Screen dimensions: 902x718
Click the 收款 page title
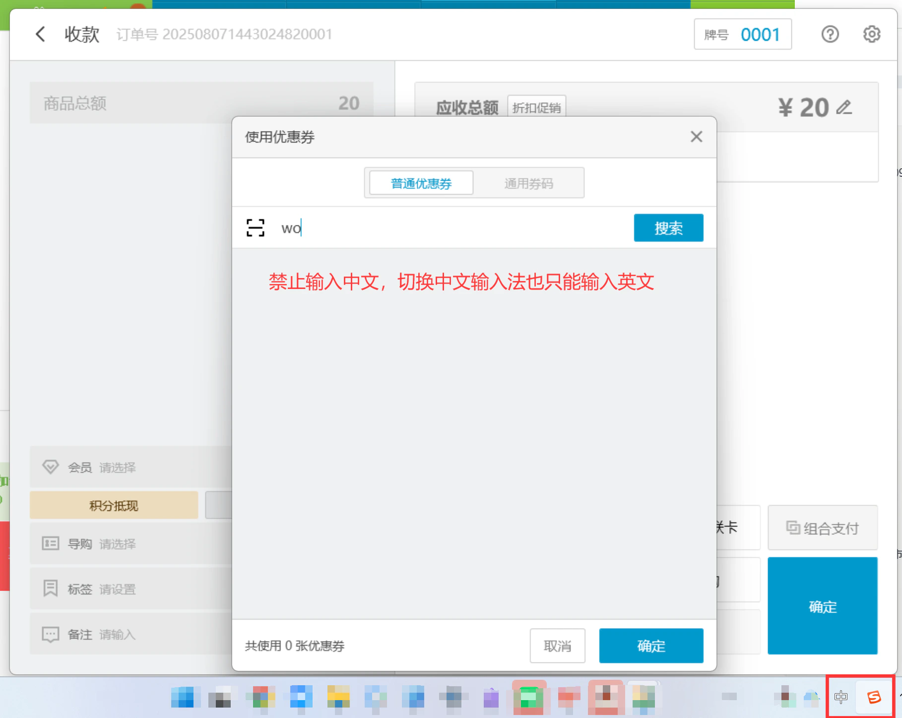pyautogui.click(x=82, y=34)
